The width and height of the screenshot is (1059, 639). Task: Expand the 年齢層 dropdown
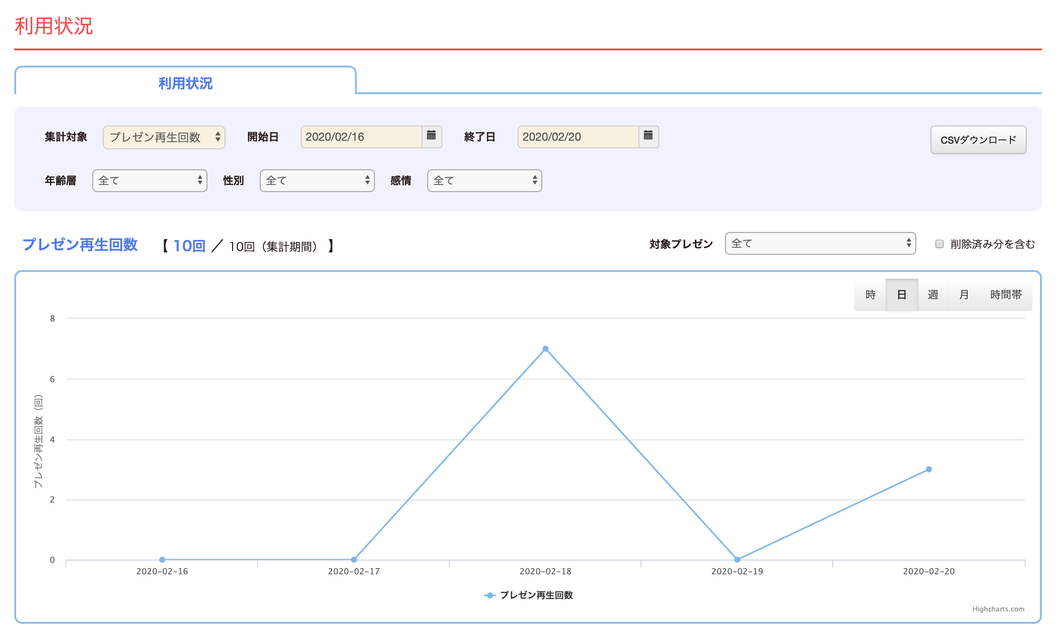point(150,181)
